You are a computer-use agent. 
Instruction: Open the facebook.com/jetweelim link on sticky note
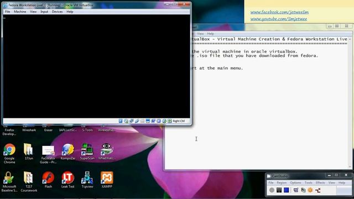coord(279,12)
